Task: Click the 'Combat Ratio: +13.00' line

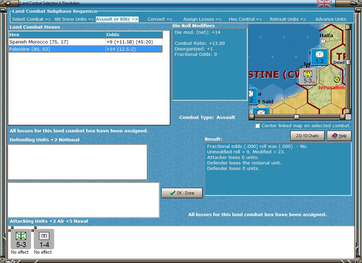Action: click(x=200, y=43)
